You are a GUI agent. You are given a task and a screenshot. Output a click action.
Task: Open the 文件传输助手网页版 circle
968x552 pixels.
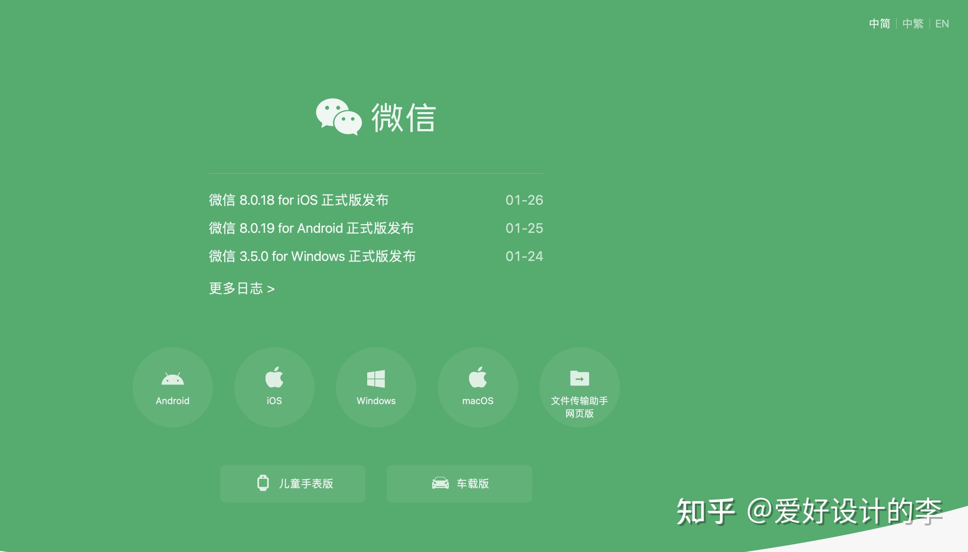(x=580, y=387)
